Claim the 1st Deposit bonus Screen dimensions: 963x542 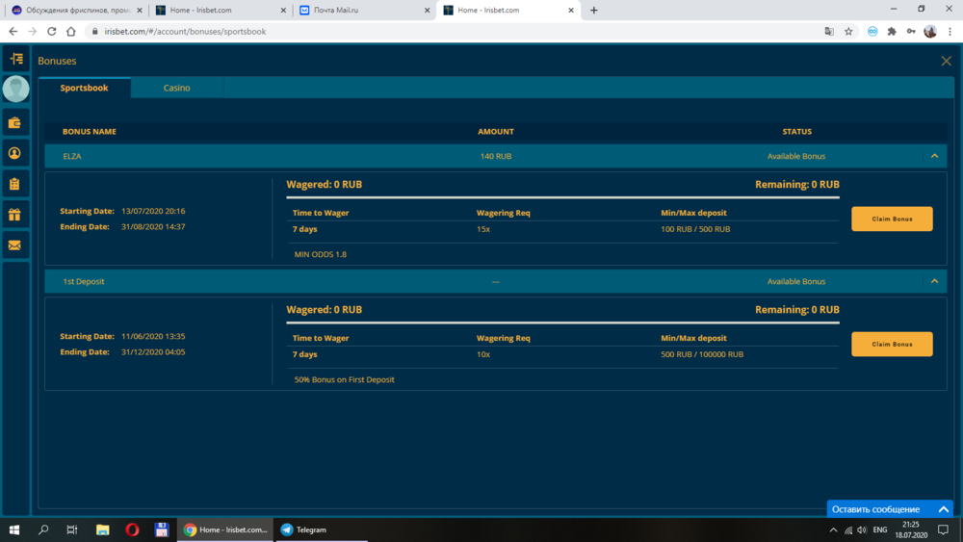point(892,344)
